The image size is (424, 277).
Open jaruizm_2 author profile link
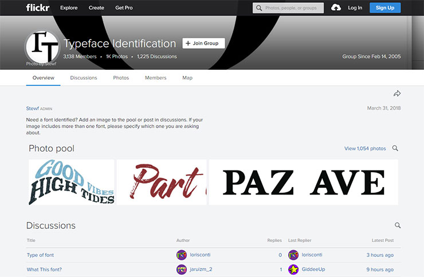[x=201, y=269]
